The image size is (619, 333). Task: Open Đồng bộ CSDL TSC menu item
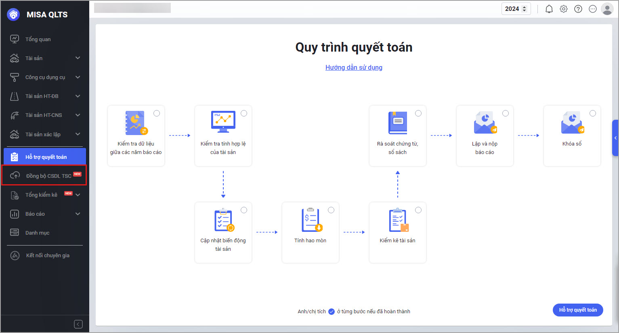tap(44, 175)
